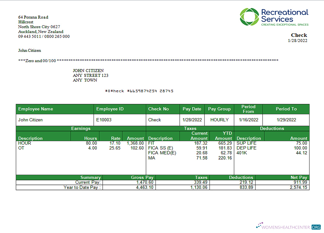Viewport: 324px width, 233px height.
Task: Click the WOMENSHEALTHCENTER watermark icon dots
Action: point(259,225)
